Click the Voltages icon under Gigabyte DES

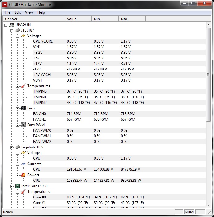(x=23, y=153)
